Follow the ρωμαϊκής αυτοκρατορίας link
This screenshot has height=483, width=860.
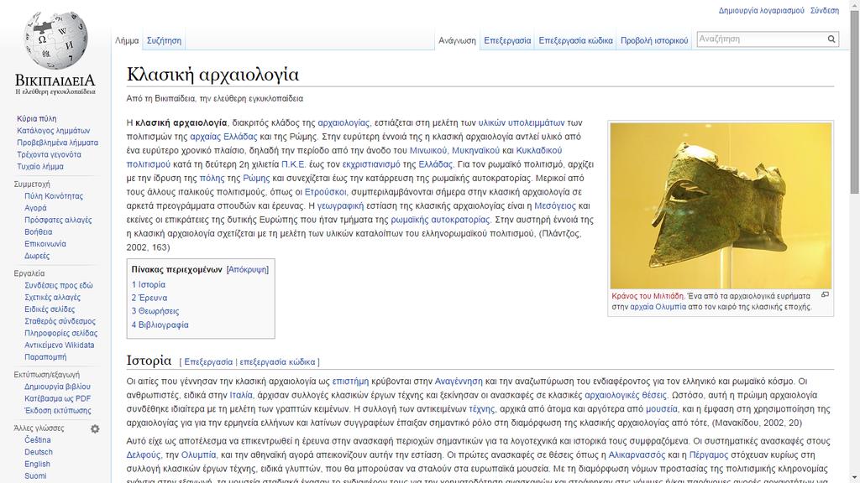point(440,220)
